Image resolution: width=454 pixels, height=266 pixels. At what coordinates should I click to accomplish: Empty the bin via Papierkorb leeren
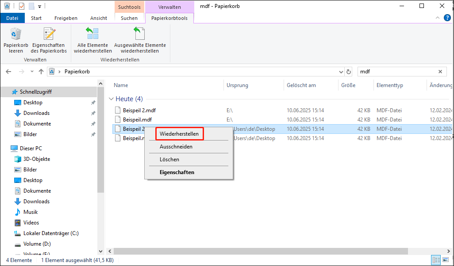(15, 41)
